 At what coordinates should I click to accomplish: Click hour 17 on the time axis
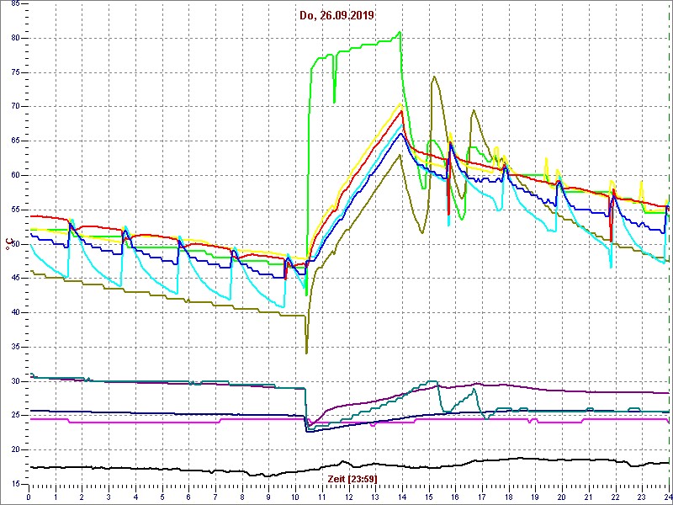point(481,497)
